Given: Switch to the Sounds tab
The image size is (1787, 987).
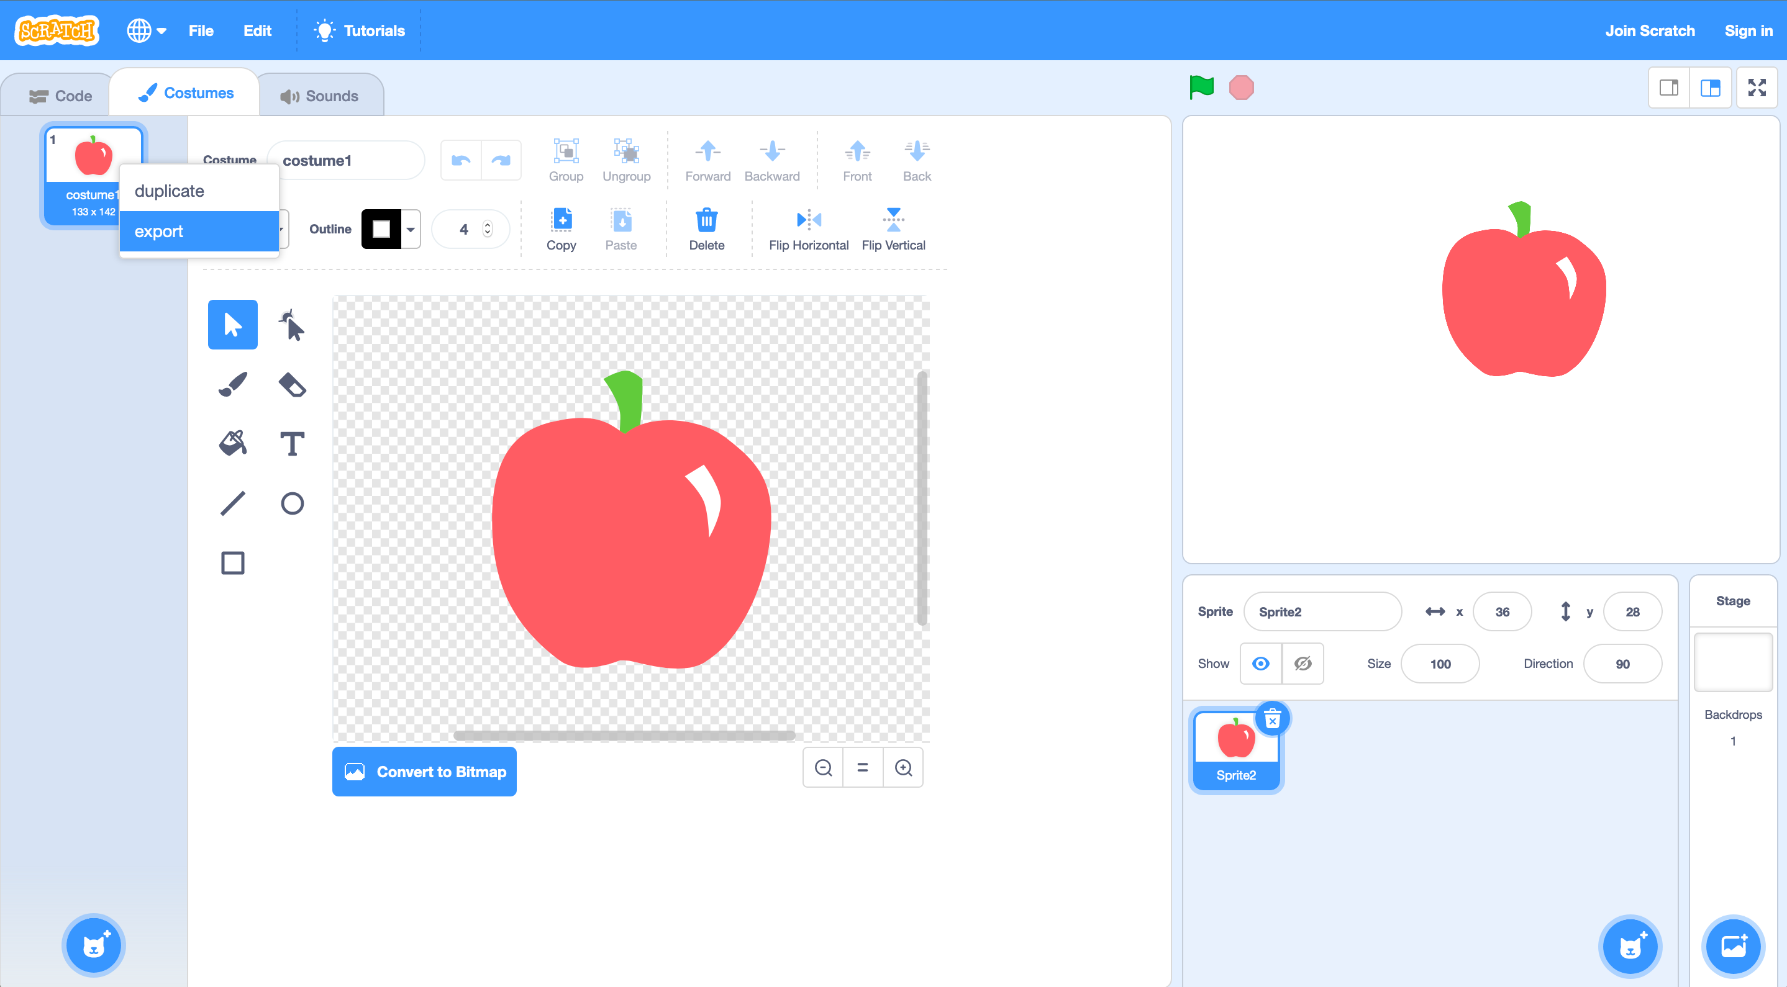Looking at the screenshot, I should pyautogui.click(x=321, y=95).
